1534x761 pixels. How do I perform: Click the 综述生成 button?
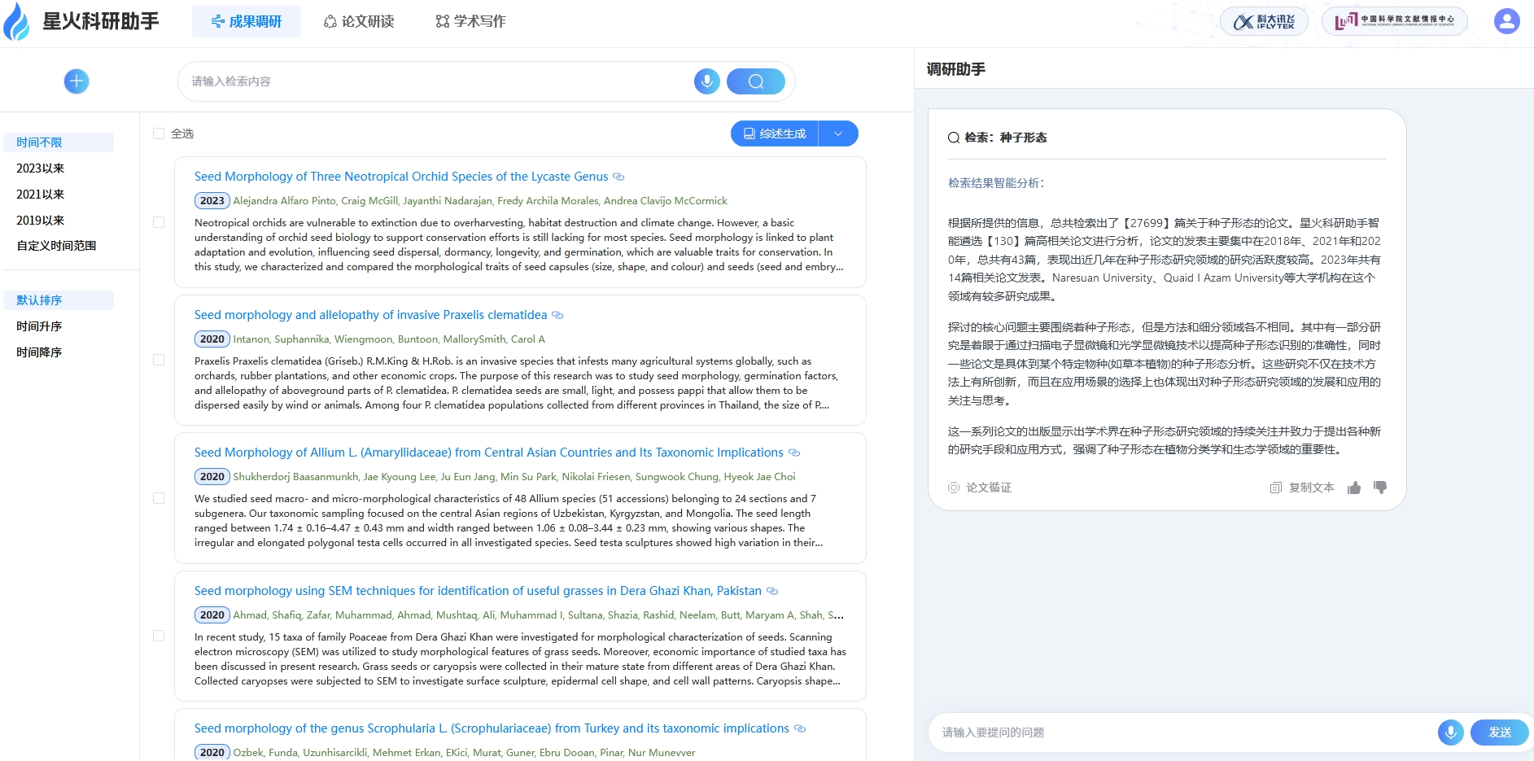(x=775, y=133)
